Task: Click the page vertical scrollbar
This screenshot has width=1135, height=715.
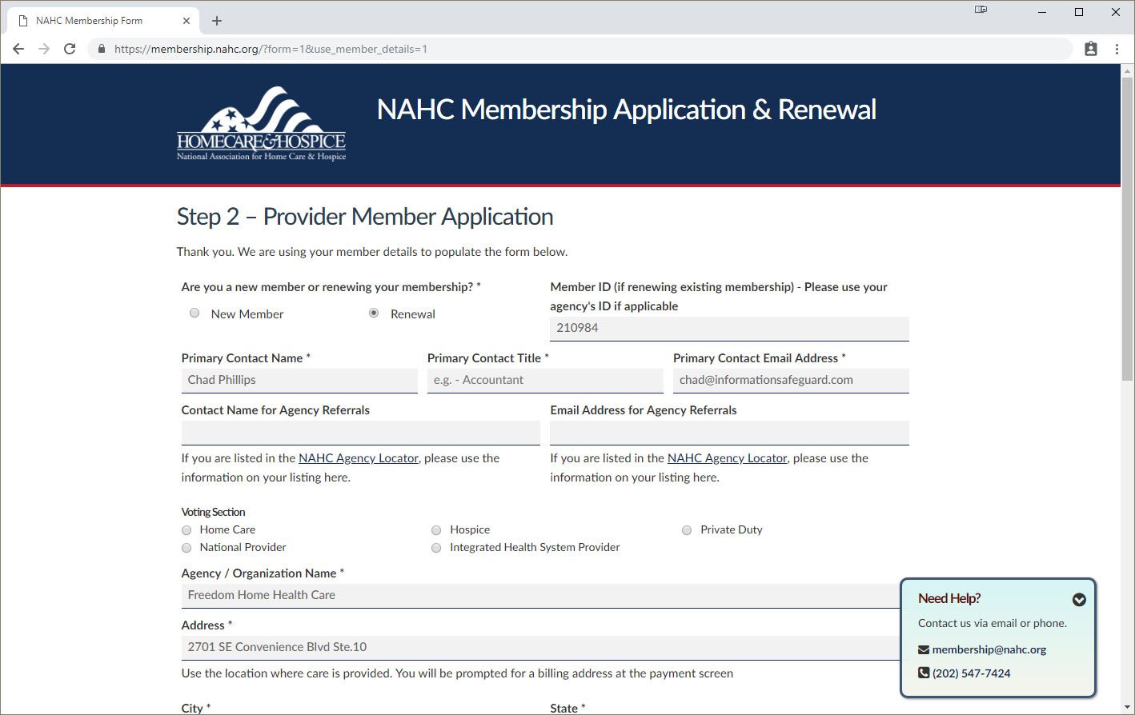Action: (x=1127, y=240)
